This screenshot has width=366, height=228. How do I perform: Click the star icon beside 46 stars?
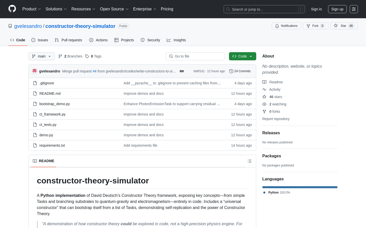[264, 97]
